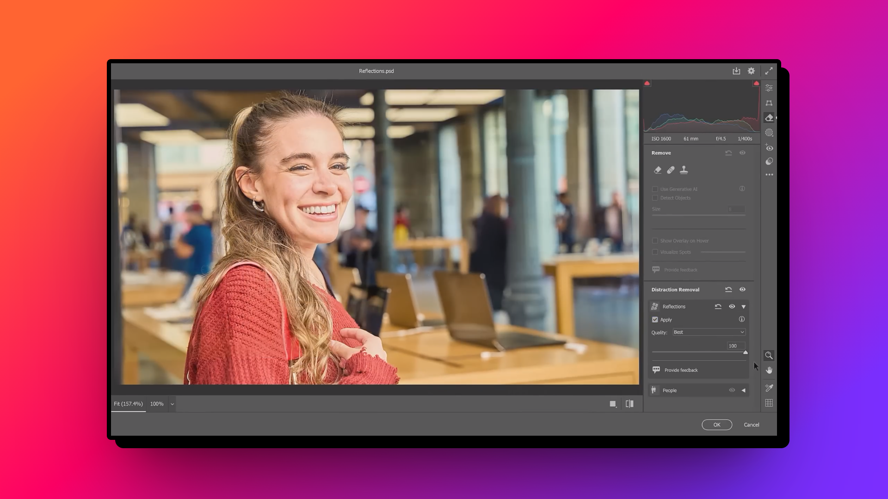Toggle visibility of Distraction Removal edits

click(x=743, y=289)
